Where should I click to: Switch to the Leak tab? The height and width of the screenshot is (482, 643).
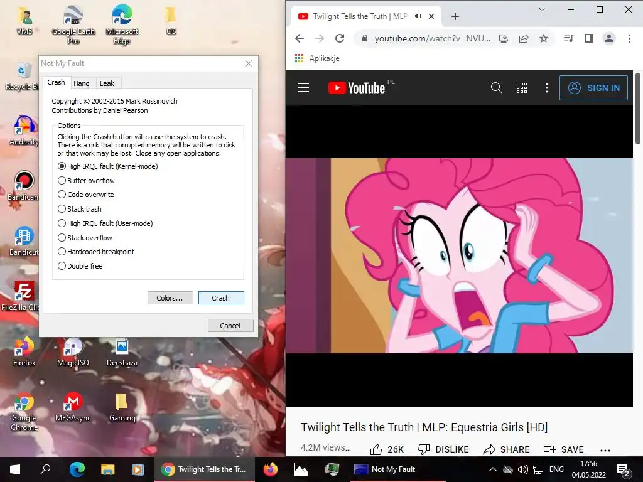coord(107,83)
